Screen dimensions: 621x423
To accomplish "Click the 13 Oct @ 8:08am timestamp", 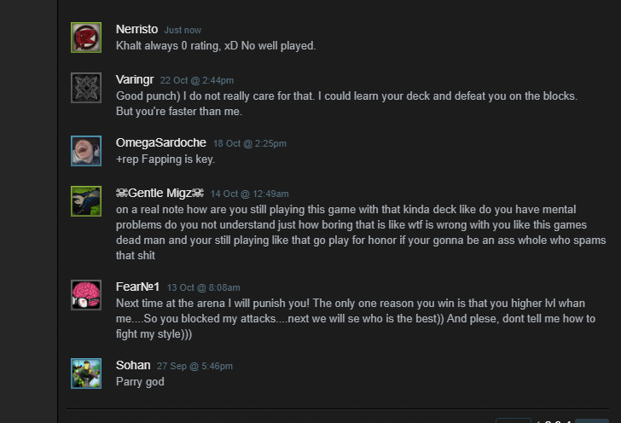I will [204, 287].
